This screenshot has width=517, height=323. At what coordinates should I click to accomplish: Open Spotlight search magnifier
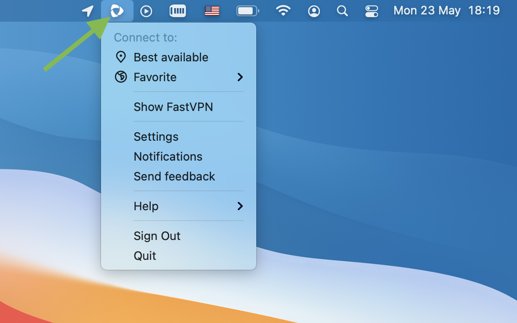pyautogui.click(x=342, y=11)
